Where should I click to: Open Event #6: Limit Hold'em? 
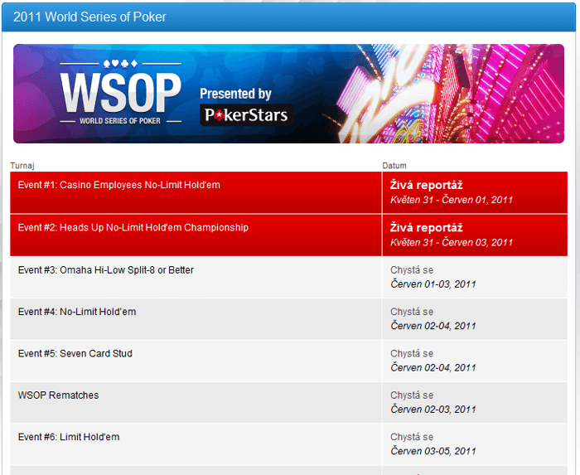coord(69,437)
